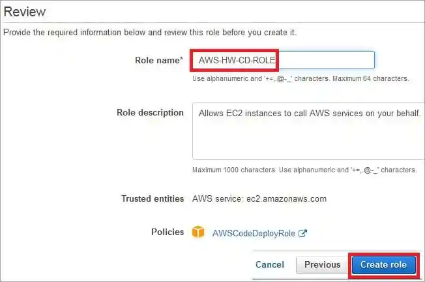Focus the Role name input field
The width and height of the screenshot is (425, 282).
(x=326, y=60)
